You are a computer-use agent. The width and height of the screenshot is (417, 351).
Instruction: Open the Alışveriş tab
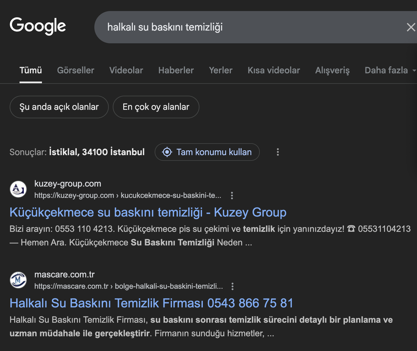click(x=332, y=70)
